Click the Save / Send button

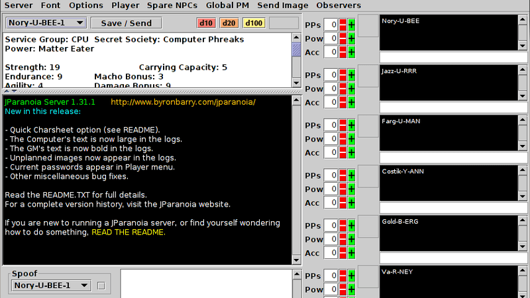point(126,23)
